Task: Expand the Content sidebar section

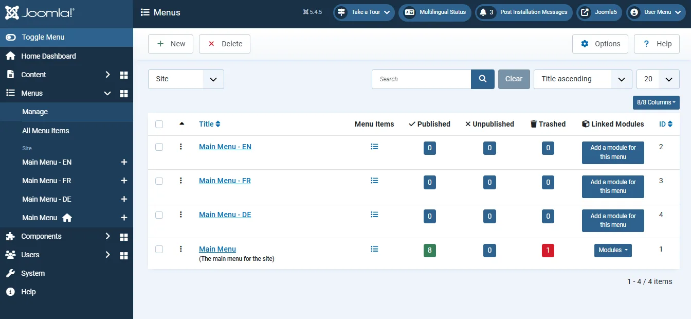Action: click(x=107, y=75)
